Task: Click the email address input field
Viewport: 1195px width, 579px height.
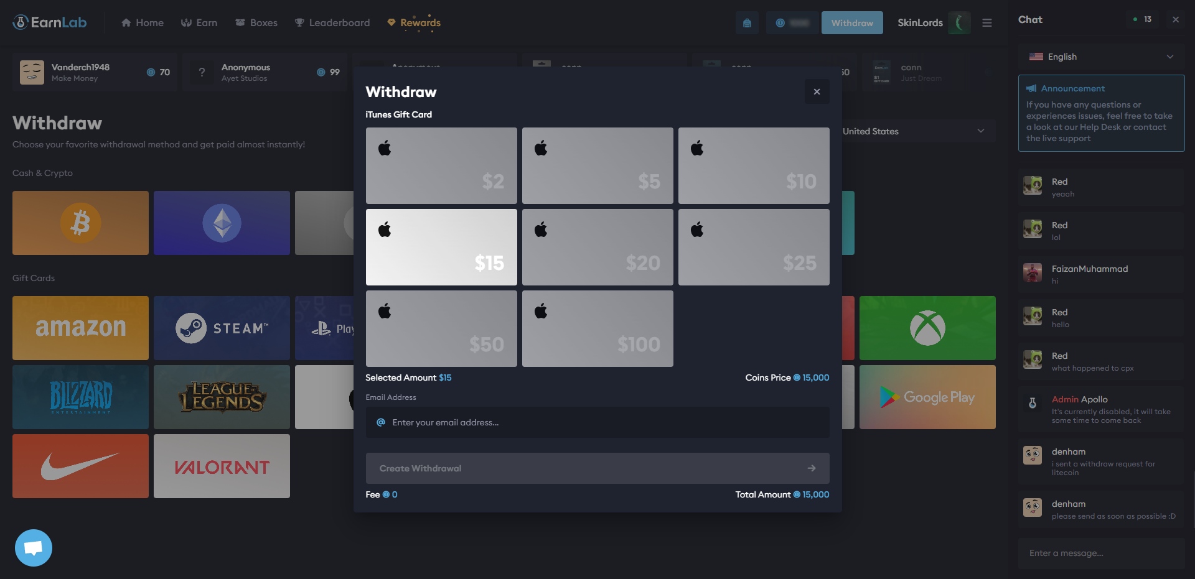Action: click(597, 422)
